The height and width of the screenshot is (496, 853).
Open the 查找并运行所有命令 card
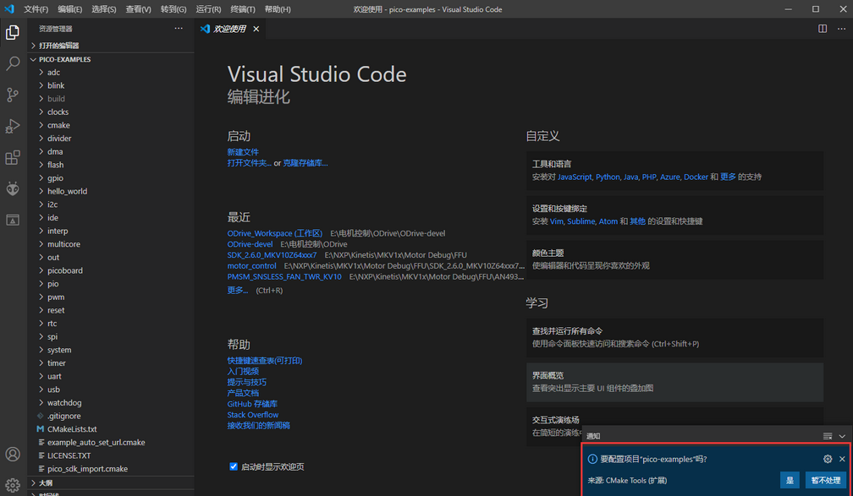(x=674, y=337)
